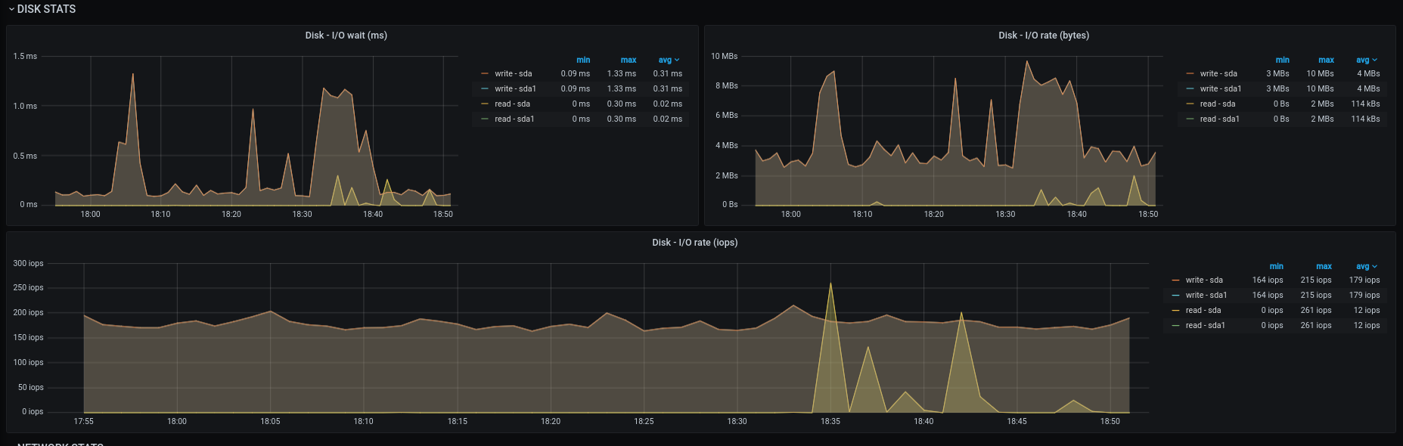Sort iops legend by min
1403x446 pixels.
[x=1276, y=266]
